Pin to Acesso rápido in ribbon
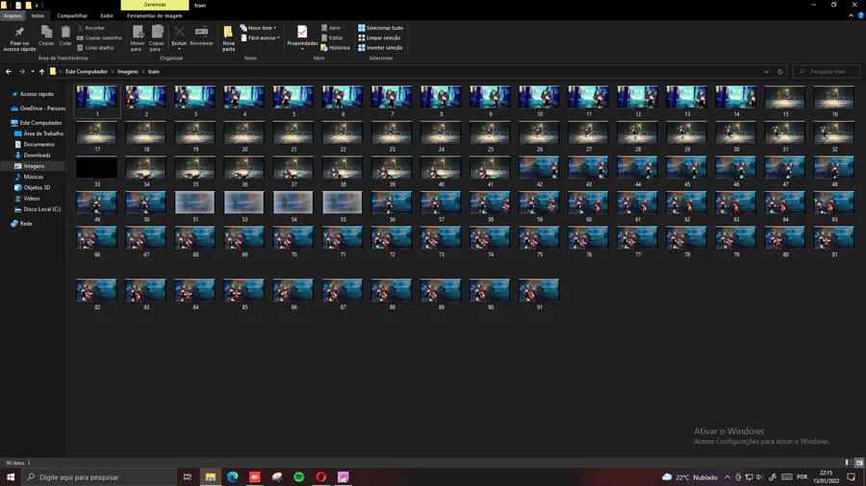This screenshot has width=866, height=486. (19, 38)
